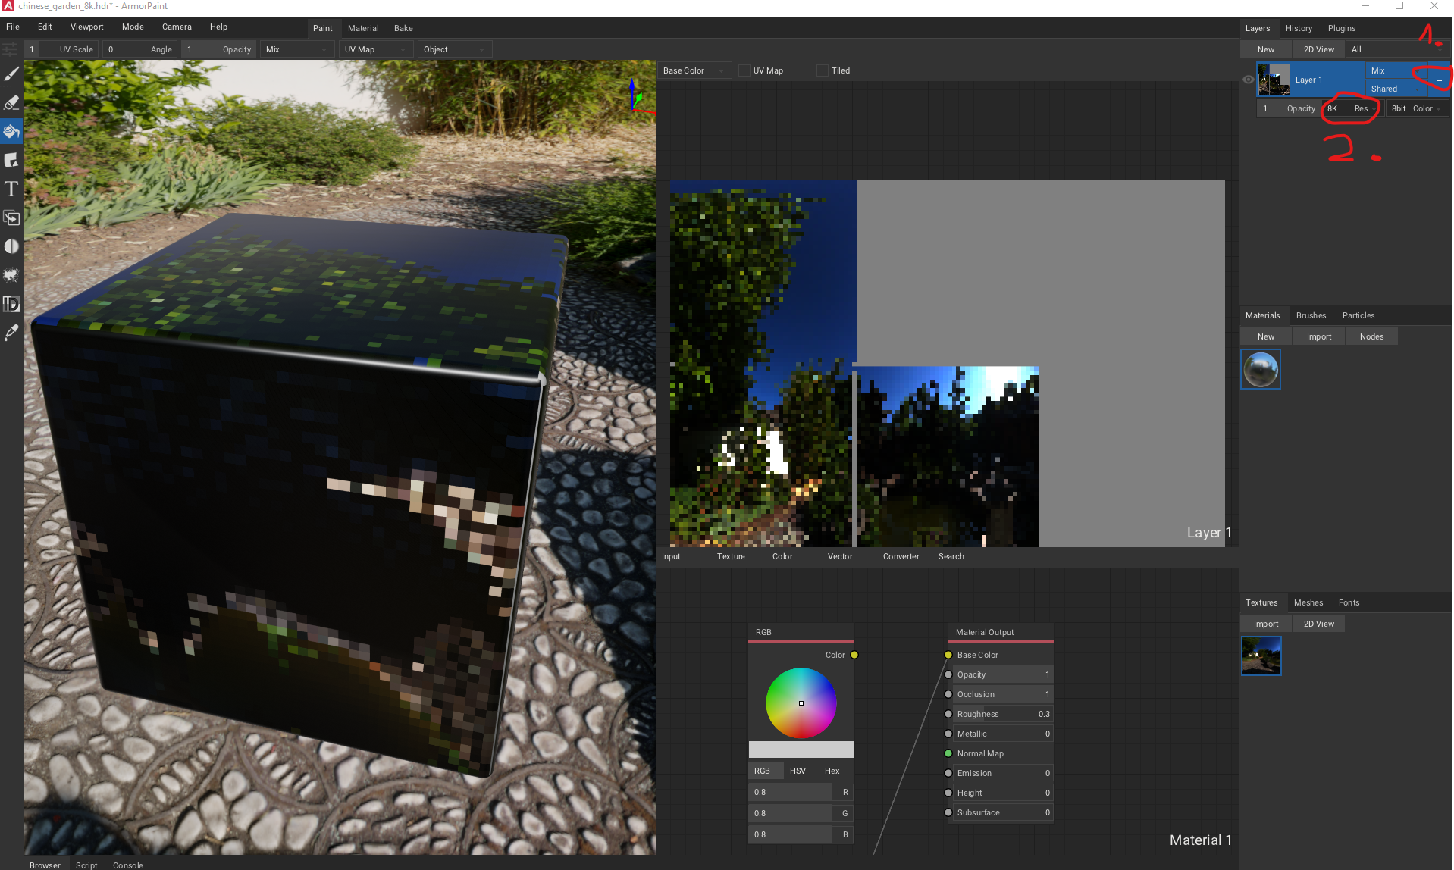Select the Brush tool
1454x870 pixels.
pos(11,74)
